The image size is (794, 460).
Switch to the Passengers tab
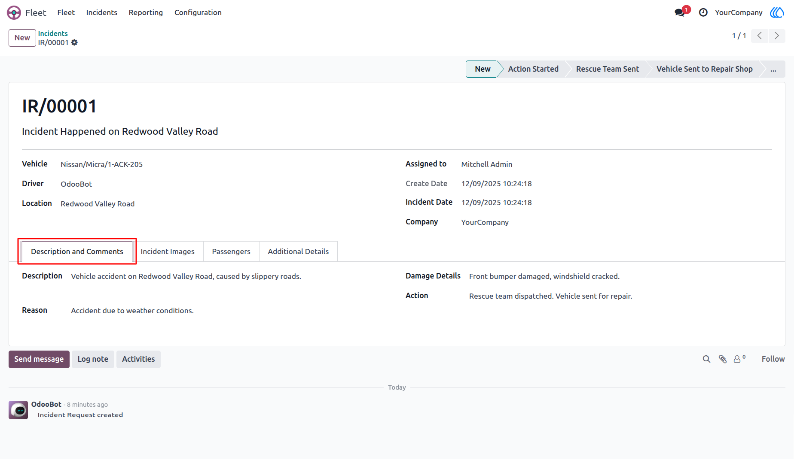click(x=231, y=251)
